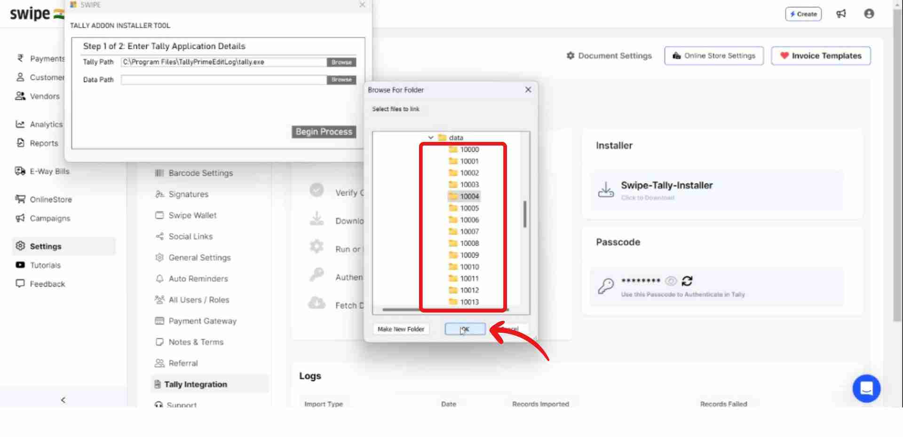
Task: Reveal the passcode with the eye icon
Action: coord(671,281)
